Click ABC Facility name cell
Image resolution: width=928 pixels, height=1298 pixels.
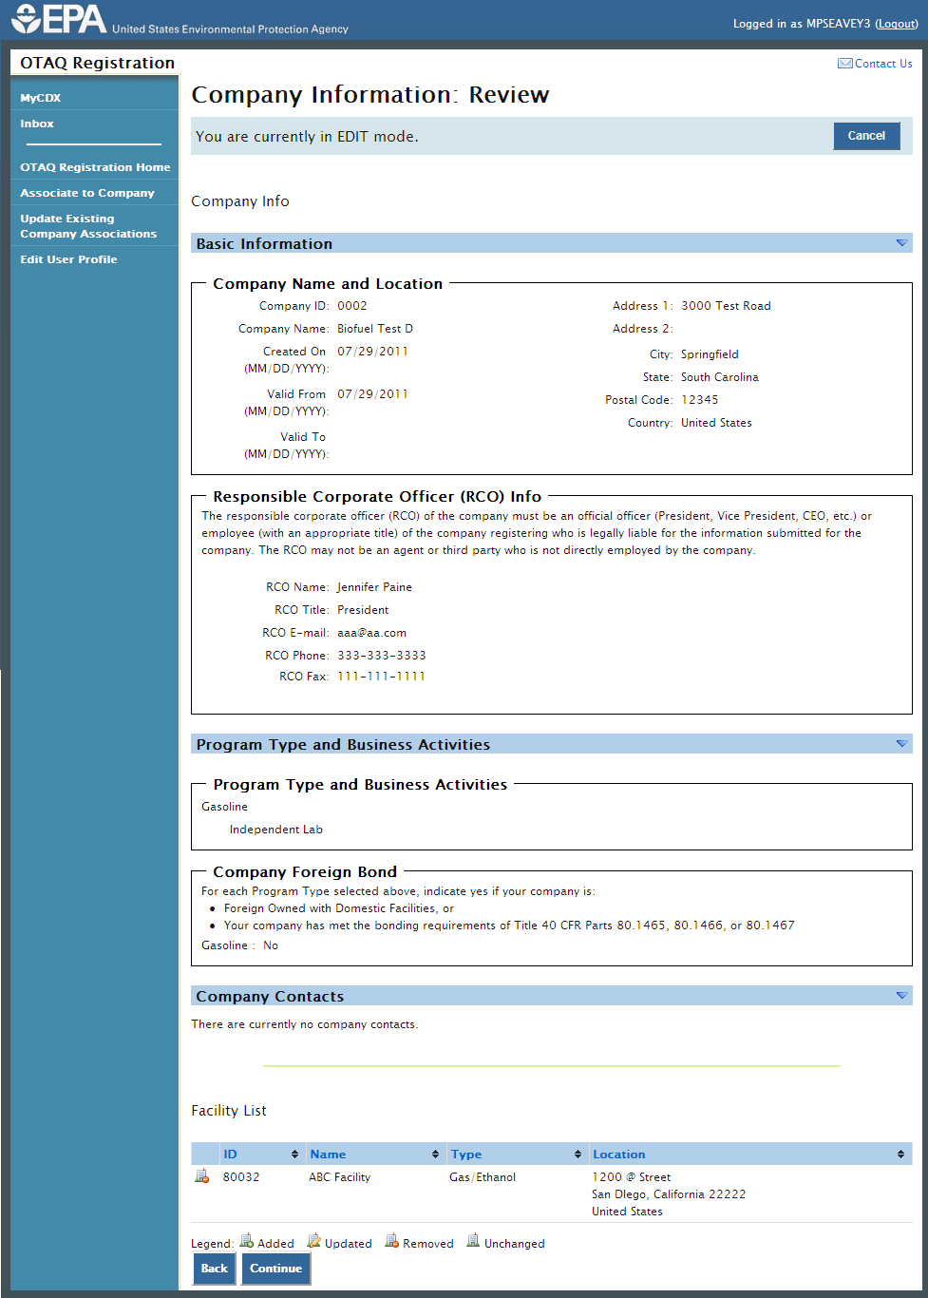[x=339, y=1177]
